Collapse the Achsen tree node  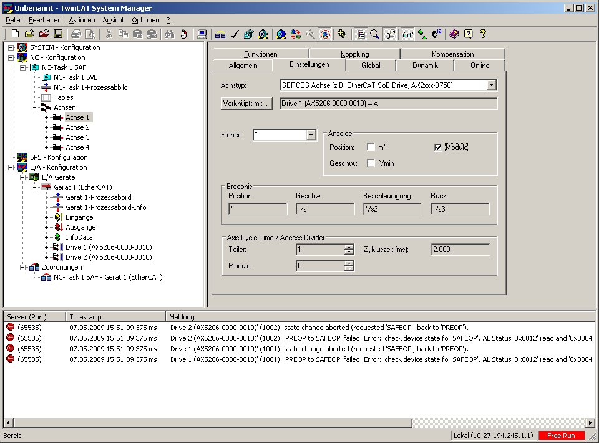[x=34, y=107]
